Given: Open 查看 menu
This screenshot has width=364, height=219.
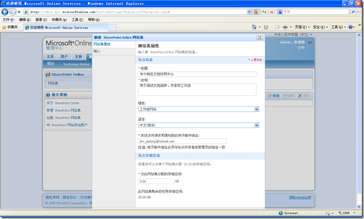Looking at the screenshot, I should 41,19.
